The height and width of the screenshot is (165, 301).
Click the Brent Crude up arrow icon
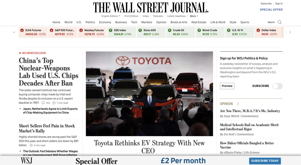coord(199,30)
